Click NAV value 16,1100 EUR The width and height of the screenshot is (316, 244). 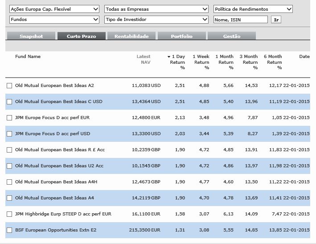pos(146,214)
